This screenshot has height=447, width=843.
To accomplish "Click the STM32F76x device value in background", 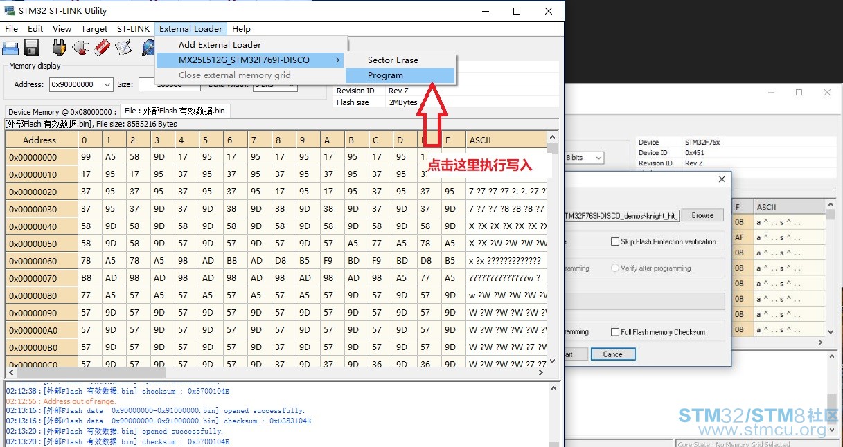I will point(702,142).
